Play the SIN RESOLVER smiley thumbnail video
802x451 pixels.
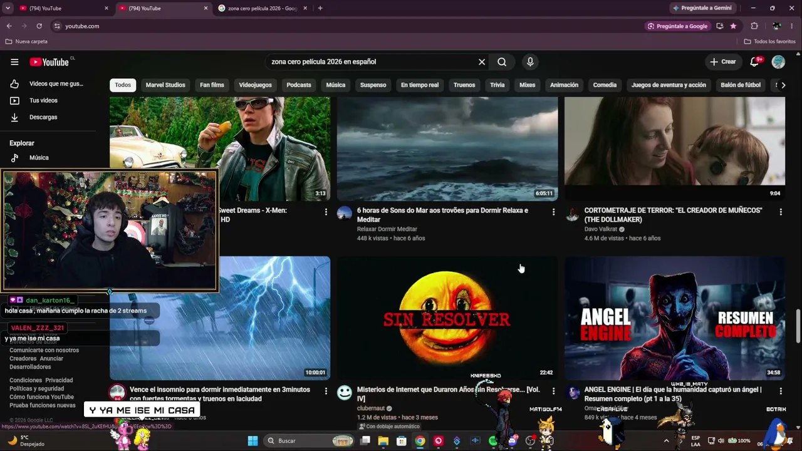click(x=447, y=318)
